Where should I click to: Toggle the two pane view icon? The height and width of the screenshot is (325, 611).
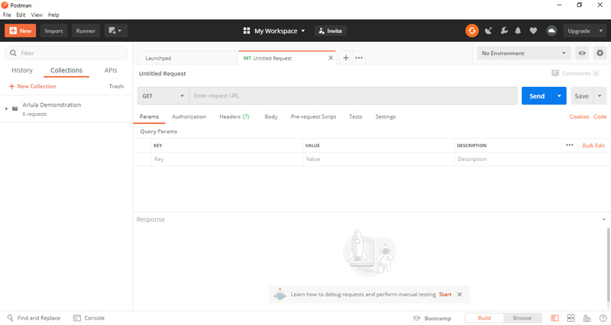tap(571, 318)
